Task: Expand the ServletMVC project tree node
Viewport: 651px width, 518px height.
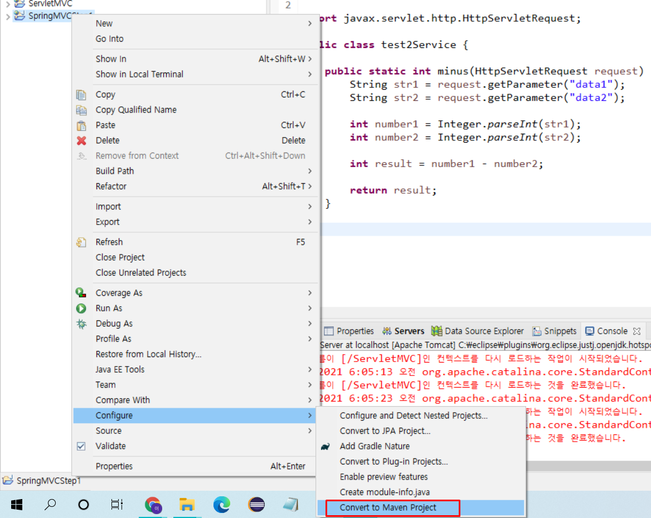Action: pos(7,4)
